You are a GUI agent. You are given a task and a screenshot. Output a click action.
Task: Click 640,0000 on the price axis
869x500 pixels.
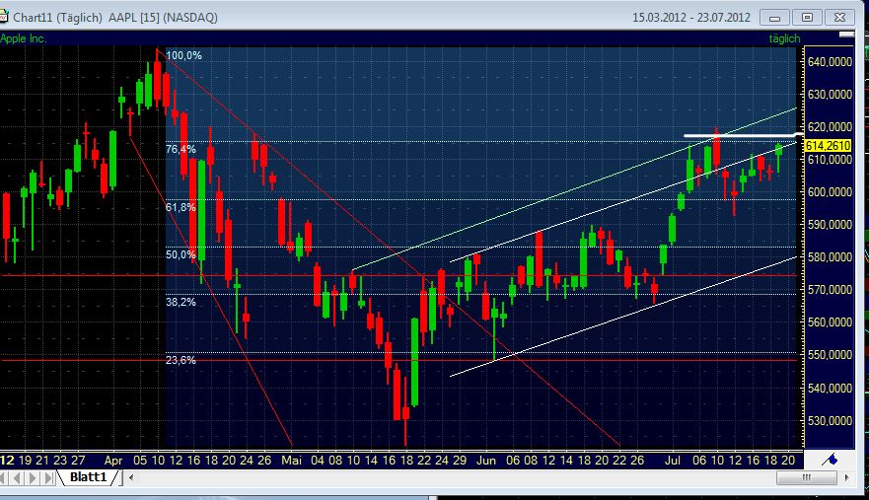coord(831,62)
